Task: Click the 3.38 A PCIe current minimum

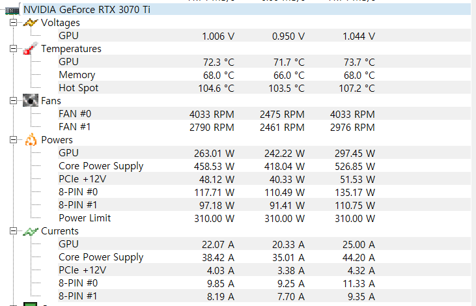Action: (x=291, y=271)
